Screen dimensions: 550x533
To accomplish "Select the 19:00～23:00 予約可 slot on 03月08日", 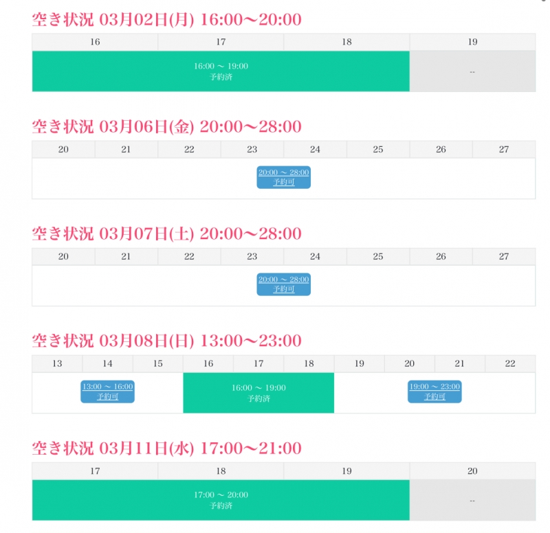I will [434, 392].
